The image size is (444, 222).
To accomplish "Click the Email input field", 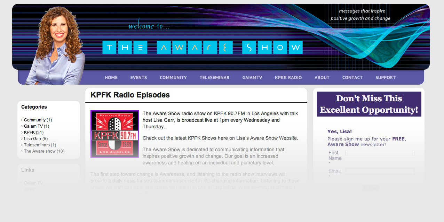I will point(380,172).
